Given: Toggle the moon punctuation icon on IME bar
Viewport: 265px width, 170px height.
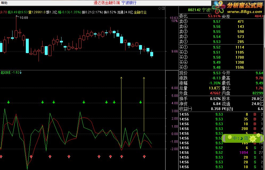Looking at the screenshot, I should [x=241, y=138].
